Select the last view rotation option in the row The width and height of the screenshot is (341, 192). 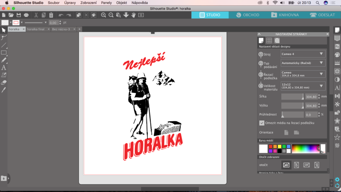point(317,165)
